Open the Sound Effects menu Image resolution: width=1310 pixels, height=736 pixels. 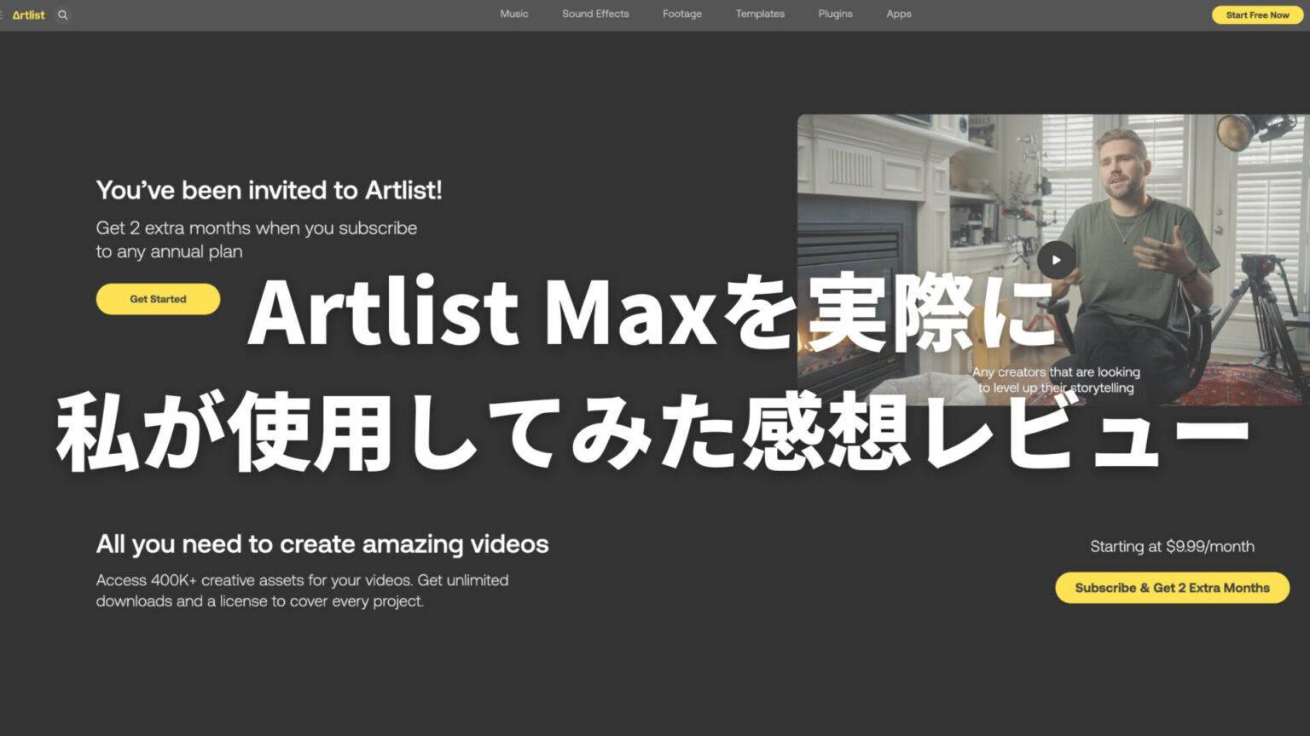[x=594, y=14]
